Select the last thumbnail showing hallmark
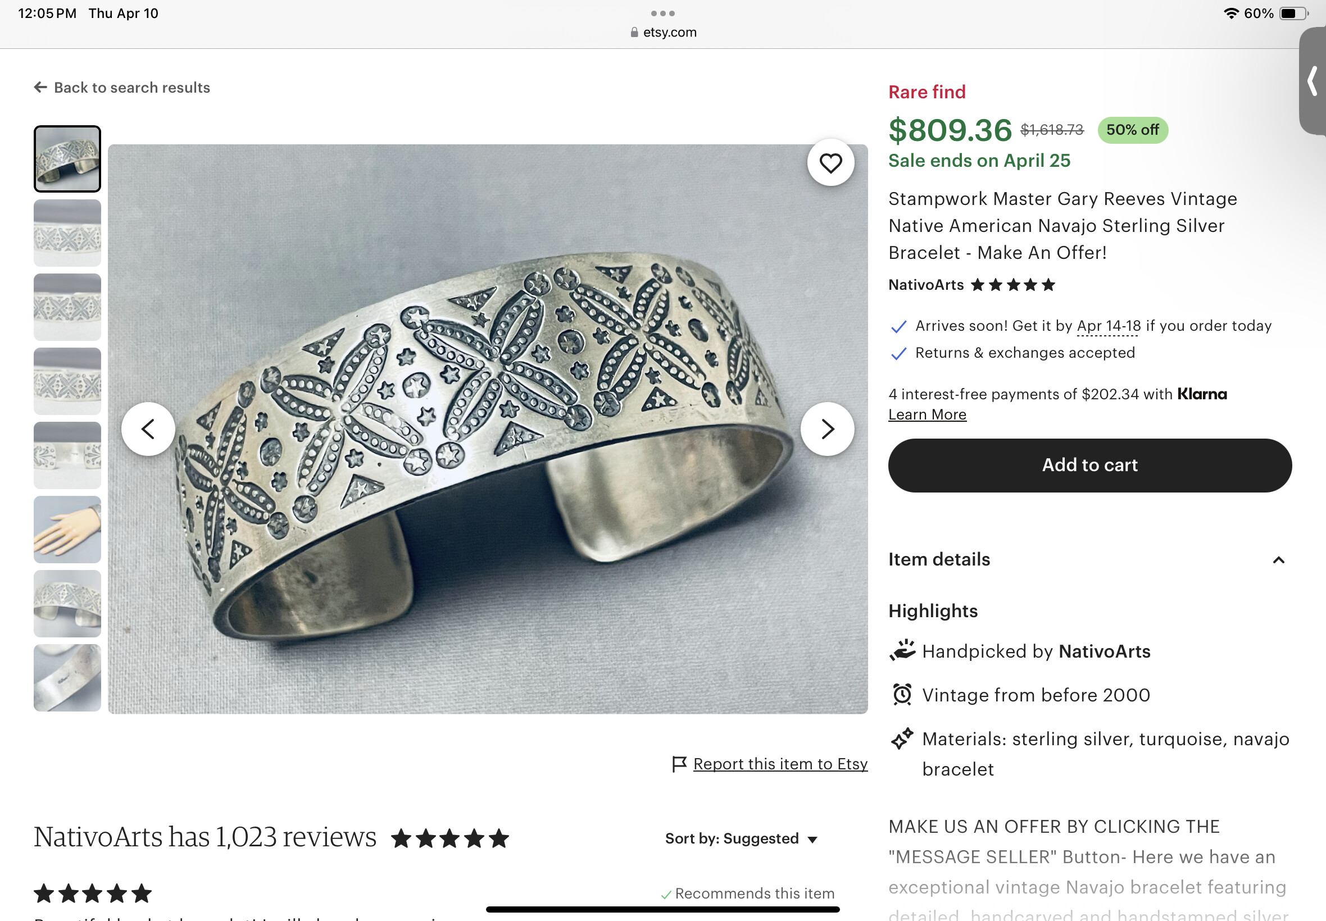Image resolution: width=1326 pixels, height=921 pixels. (67, 678)
